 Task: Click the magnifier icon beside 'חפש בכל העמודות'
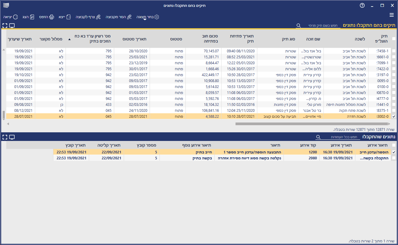318,137
